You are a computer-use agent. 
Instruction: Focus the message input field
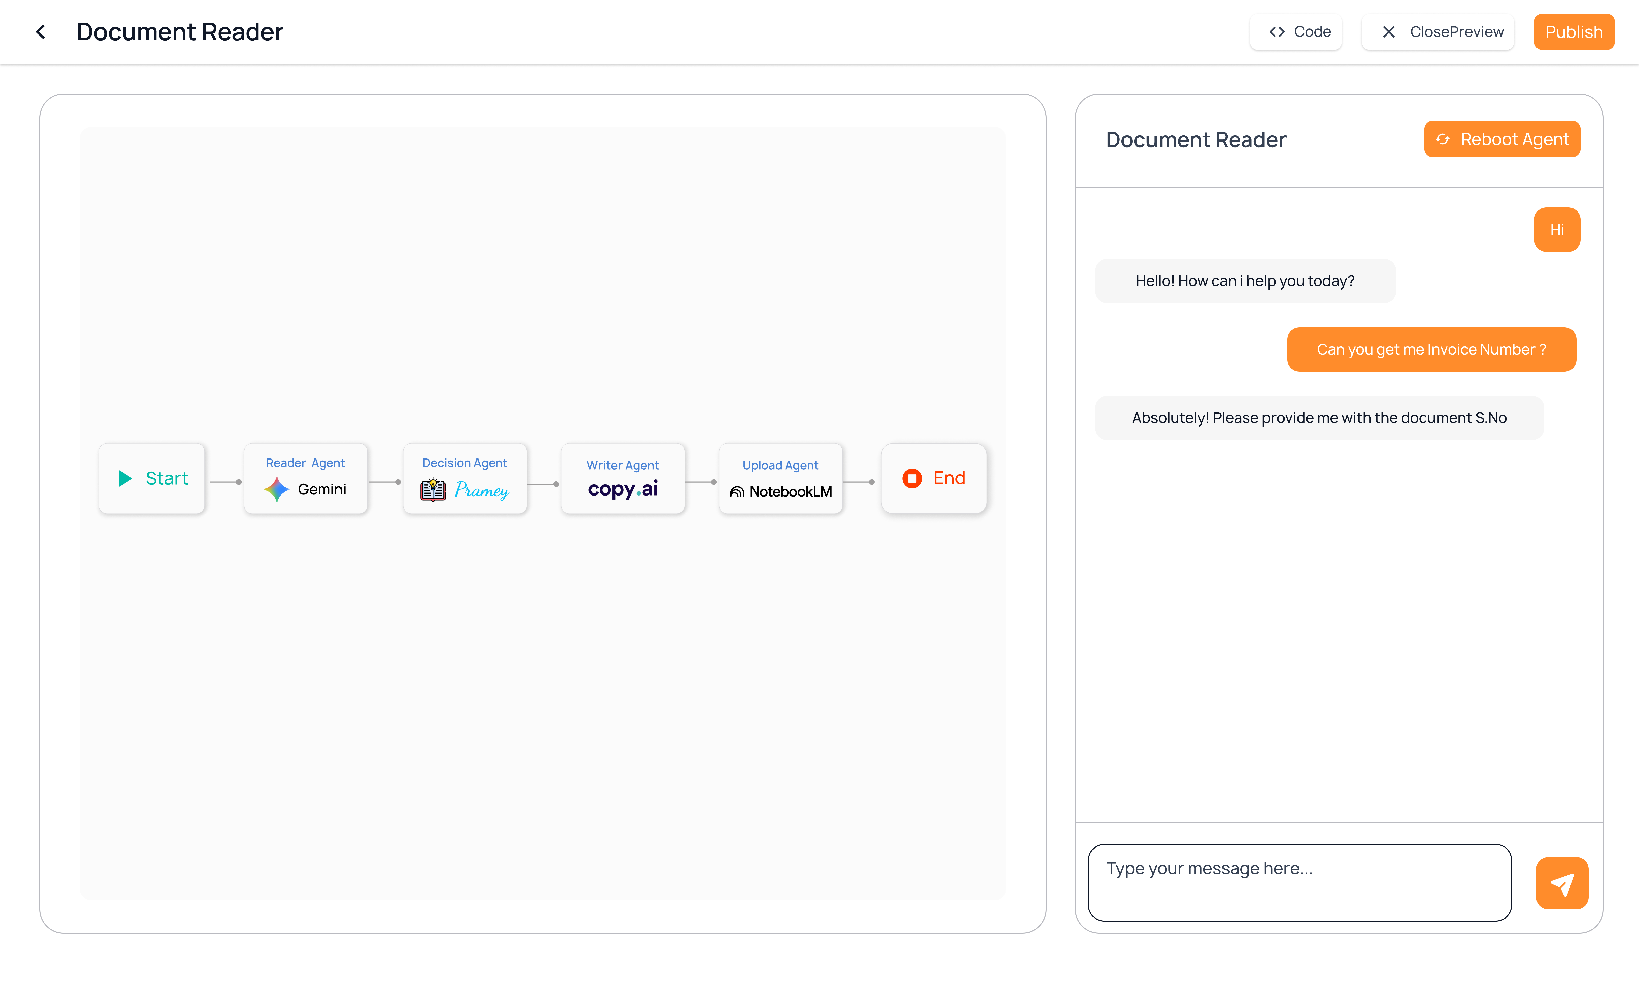tap(1299, 882)
